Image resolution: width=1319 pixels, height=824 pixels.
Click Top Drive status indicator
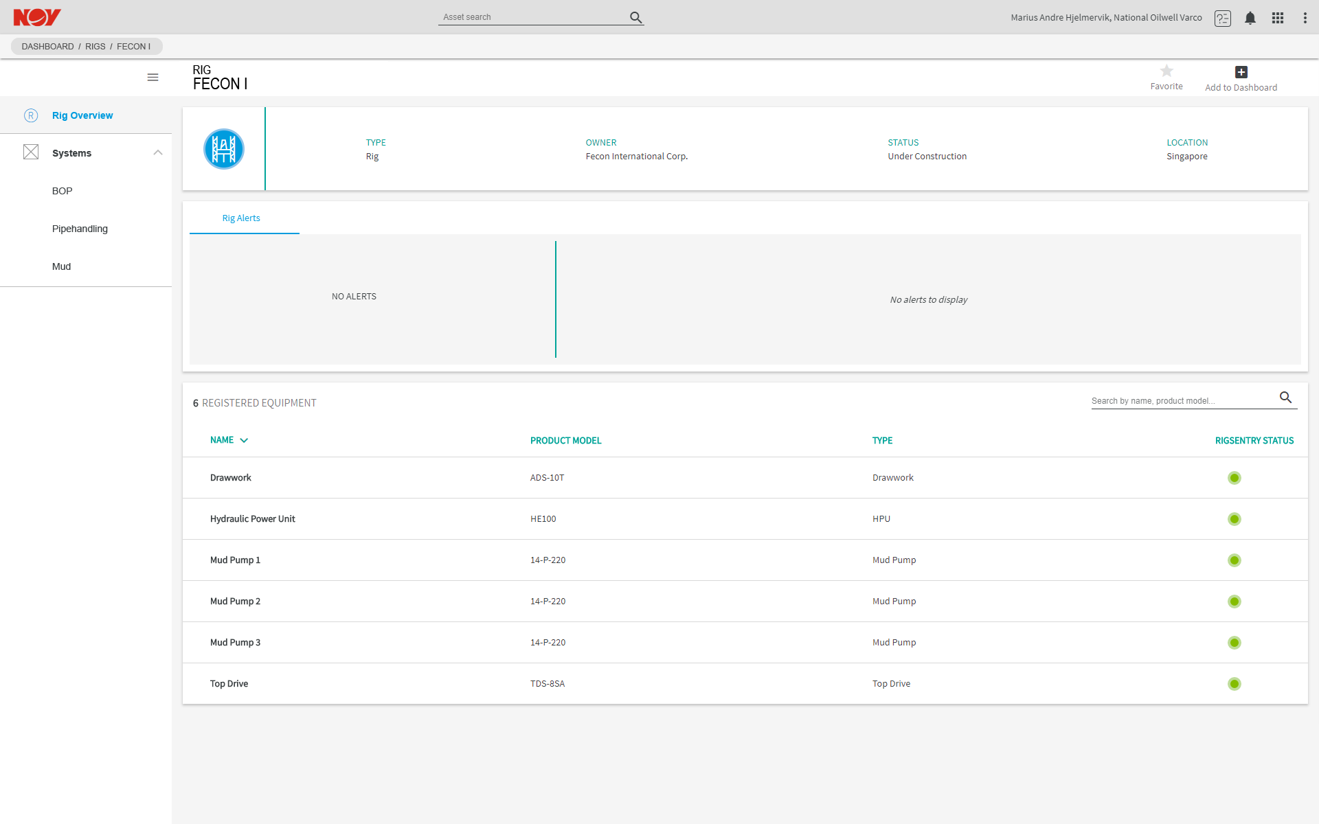(x=1235, y=684)
